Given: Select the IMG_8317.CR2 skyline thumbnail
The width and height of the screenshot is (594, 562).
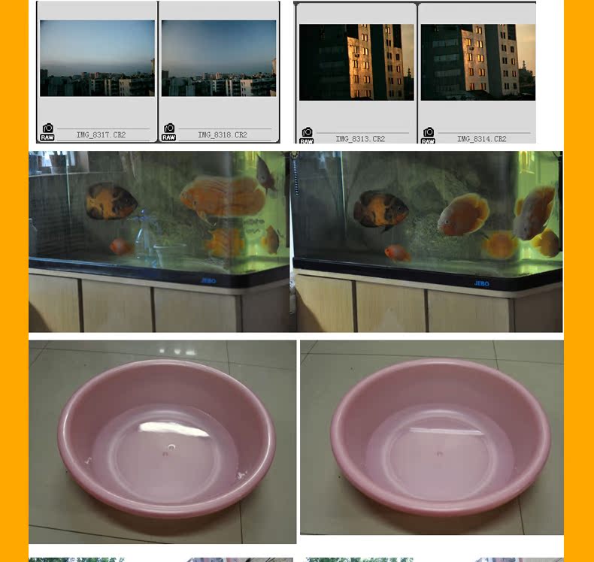Looking at the screenshot, I should 97,59.
